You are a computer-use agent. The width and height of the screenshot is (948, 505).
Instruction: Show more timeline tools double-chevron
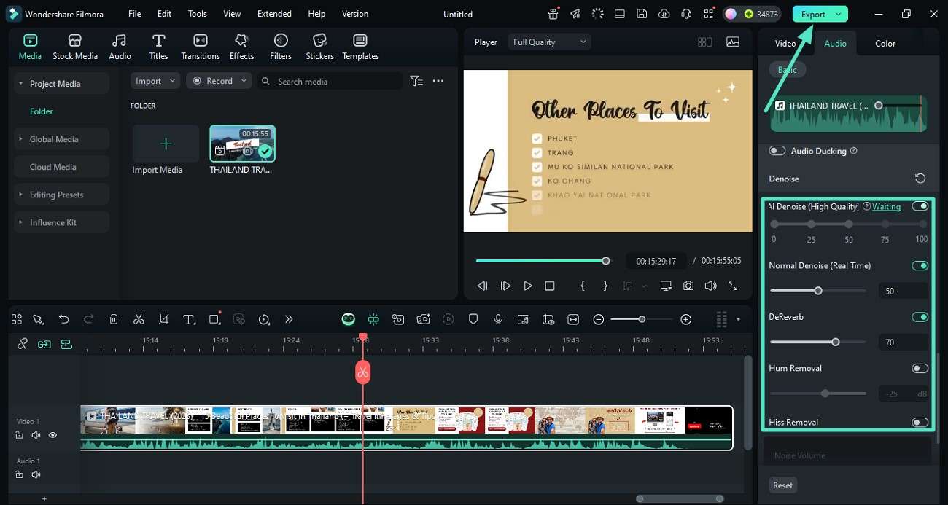click(x=289, y=319)
